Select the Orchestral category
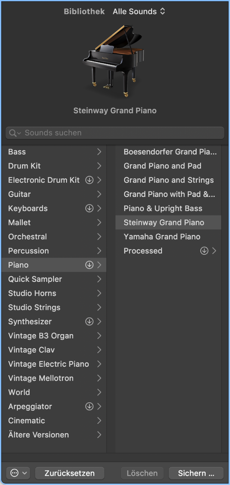This screenshot has height=485, width=230. pos(54,237)
